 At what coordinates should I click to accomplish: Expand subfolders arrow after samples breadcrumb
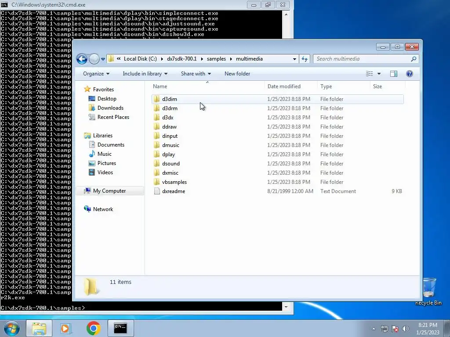pos(231,59)
